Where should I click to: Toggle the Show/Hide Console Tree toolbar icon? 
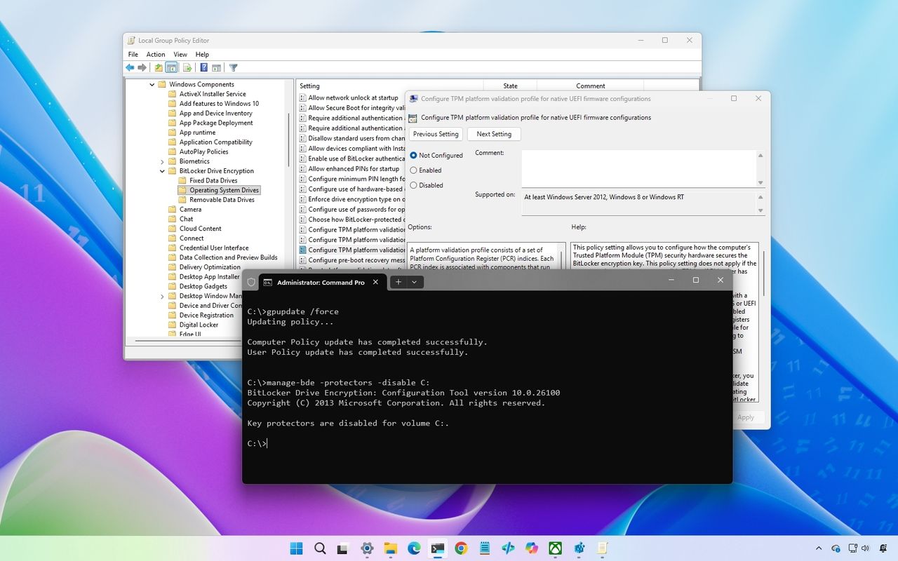[x=171, y=67]
